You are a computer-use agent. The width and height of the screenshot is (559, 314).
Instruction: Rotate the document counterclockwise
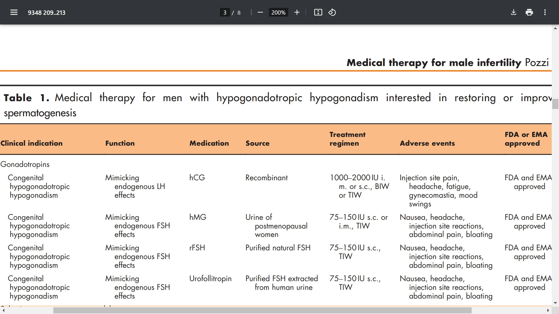pos(332,12)
